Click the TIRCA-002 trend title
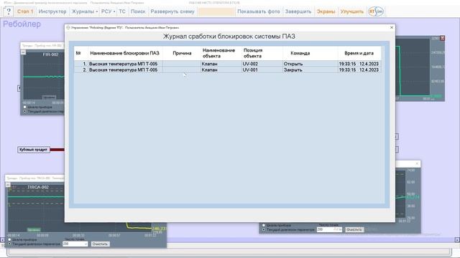This screenshot has width=460, height=258. (x=38, y=187)
